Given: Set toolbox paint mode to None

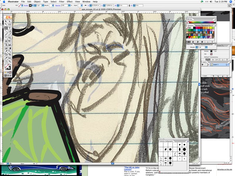Looking at the screenshot, I should [x=10, y=72].
